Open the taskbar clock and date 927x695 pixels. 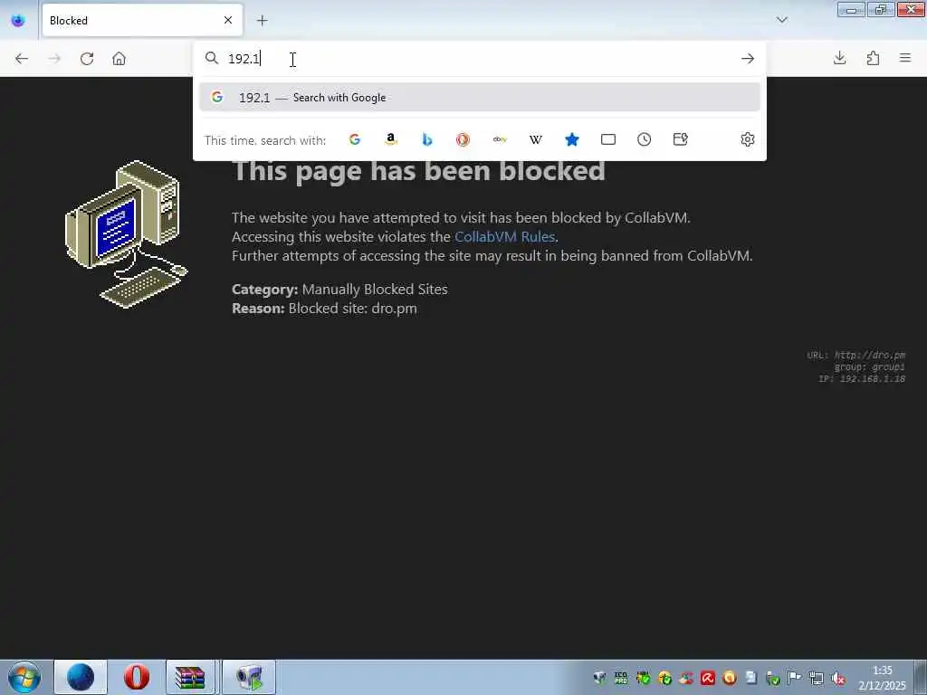tap(882, 678)
